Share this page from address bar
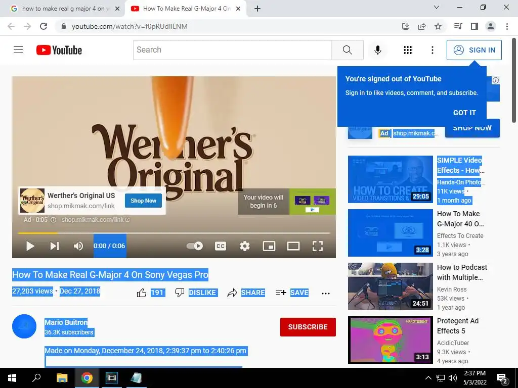518x388 pixels. [421, 26]
